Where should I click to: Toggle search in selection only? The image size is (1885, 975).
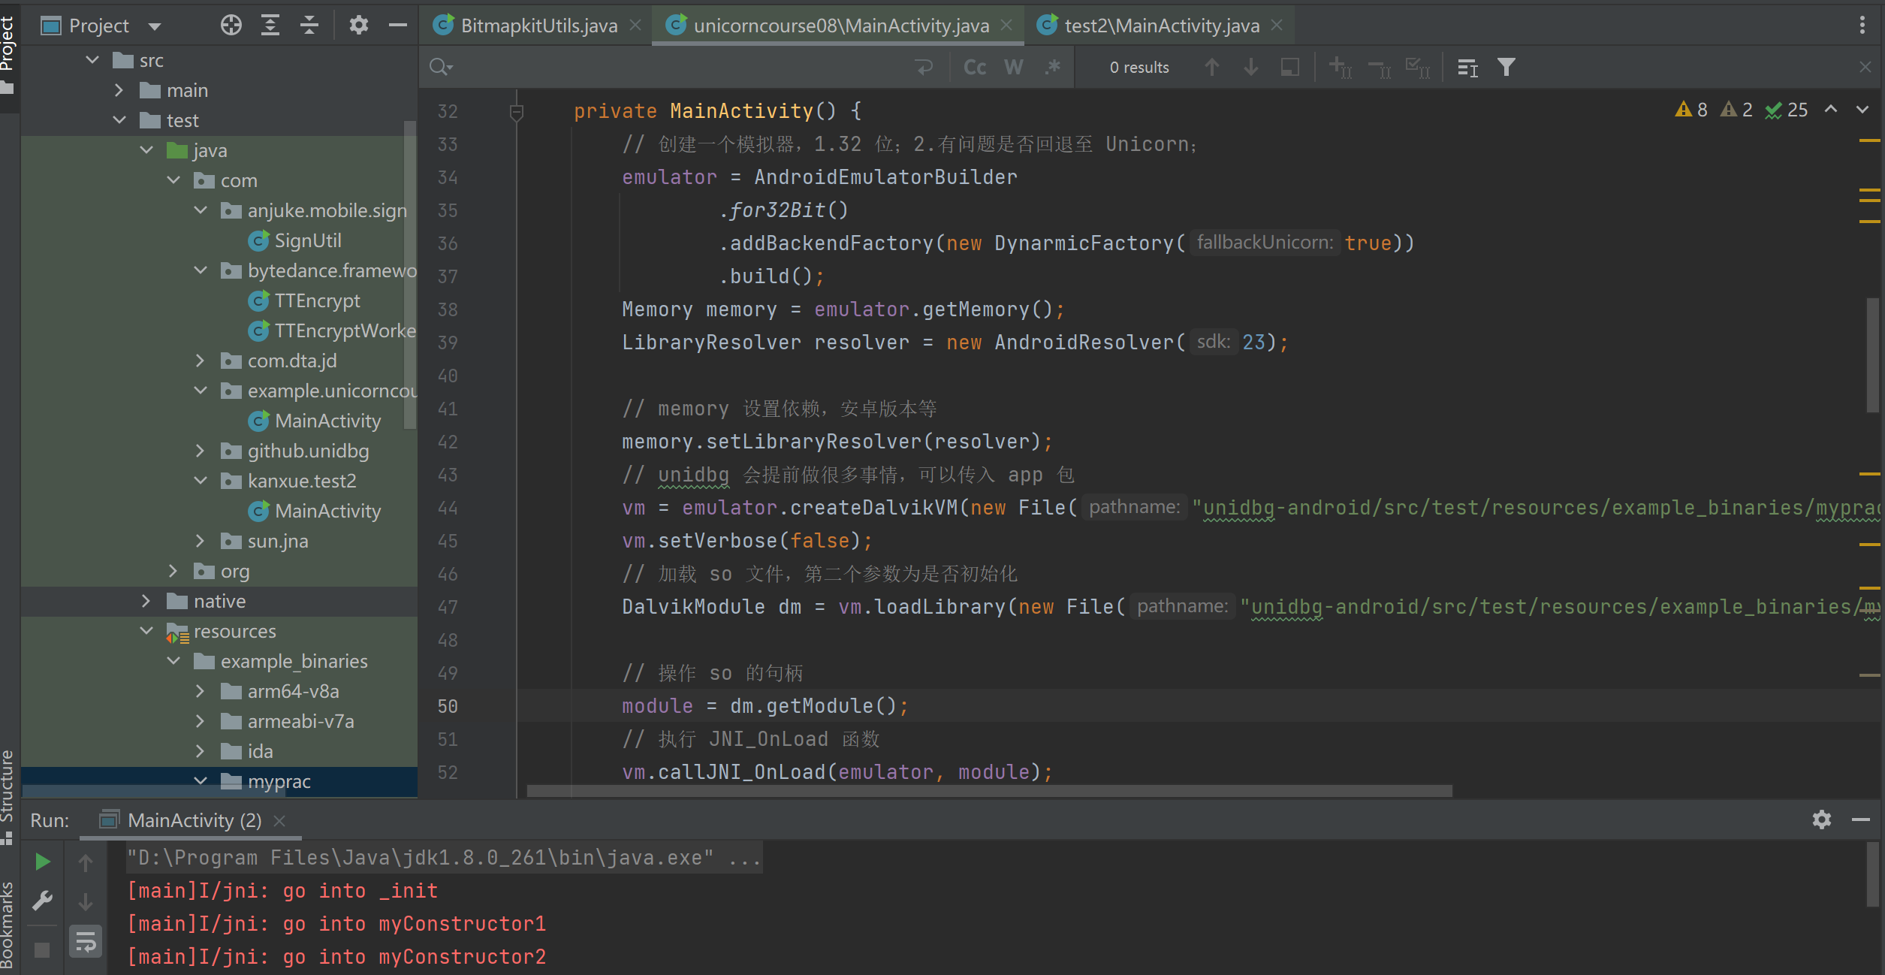pyautogui.click(x=1290, y=68)
